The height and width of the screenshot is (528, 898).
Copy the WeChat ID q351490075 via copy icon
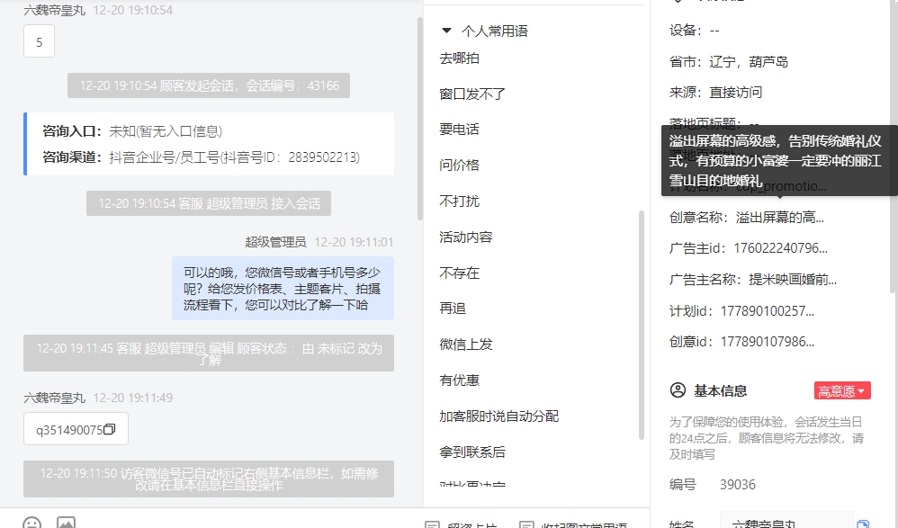pyautogui.click(x=110, y=429)
